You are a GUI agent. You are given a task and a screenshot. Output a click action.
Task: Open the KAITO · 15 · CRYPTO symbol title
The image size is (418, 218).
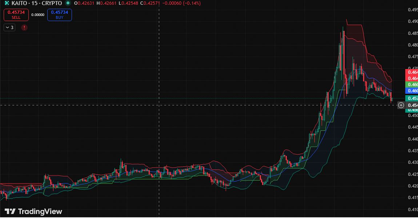36,3
